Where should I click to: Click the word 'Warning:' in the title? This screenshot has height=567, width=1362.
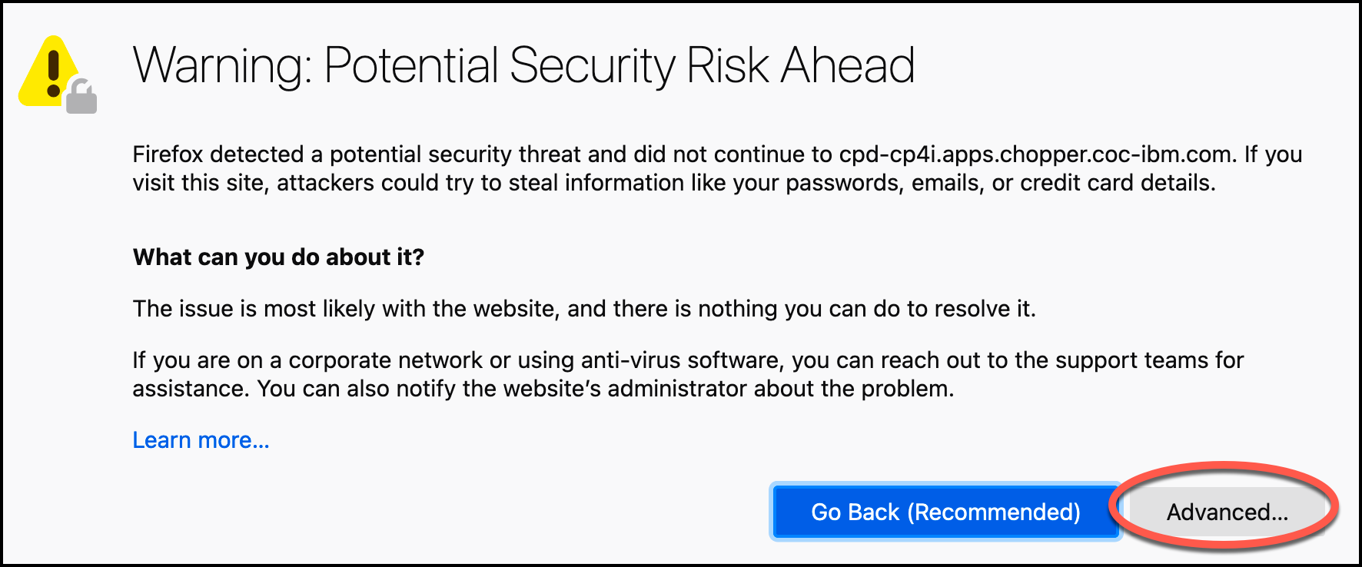[x=221, y=65]
